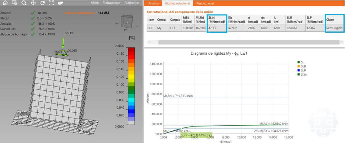Viewport: 345px width, 144px height.
Task: Switch model display to Transparente
Action: point(111,3)
